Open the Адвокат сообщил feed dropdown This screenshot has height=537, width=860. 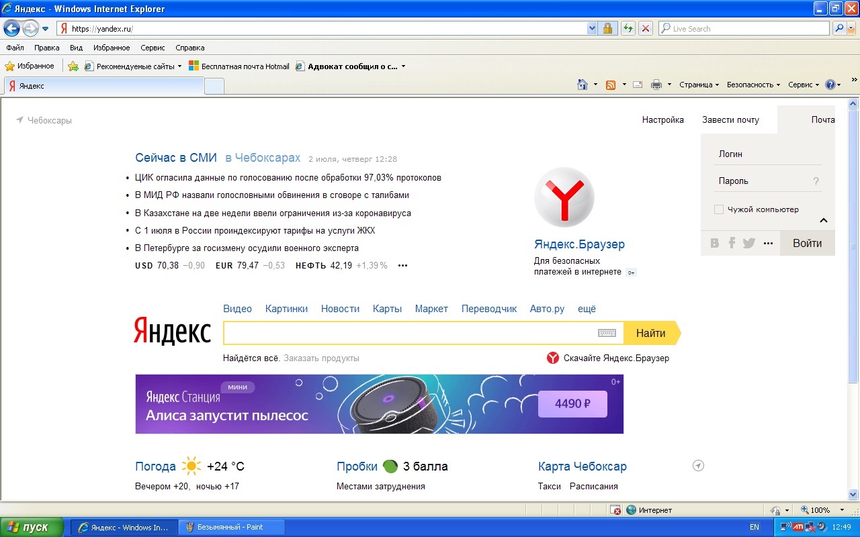coord(403,66)
